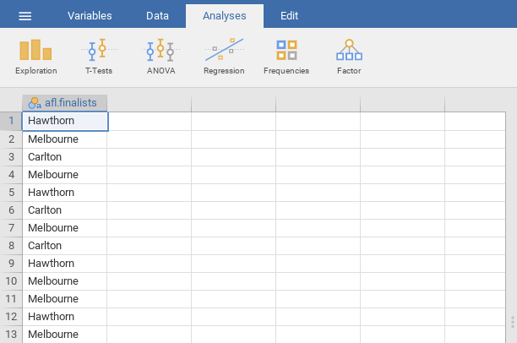Click the Melbourne cell in row 13

pyautogui.click(x=64, y=335)
